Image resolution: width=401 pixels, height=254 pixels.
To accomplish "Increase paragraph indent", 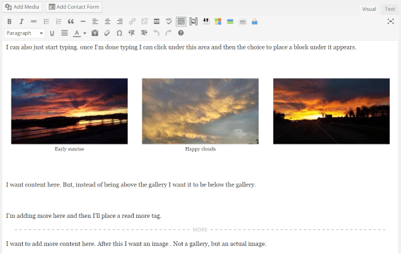I will click(x=144, y=33).
